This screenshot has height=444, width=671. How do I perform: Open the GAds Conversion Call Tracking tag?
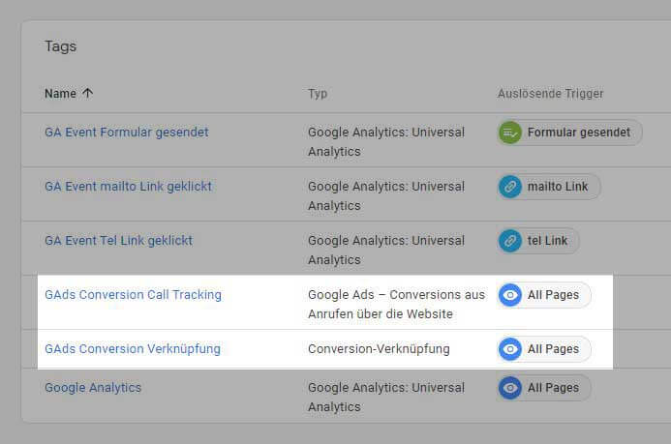point(133,295)
